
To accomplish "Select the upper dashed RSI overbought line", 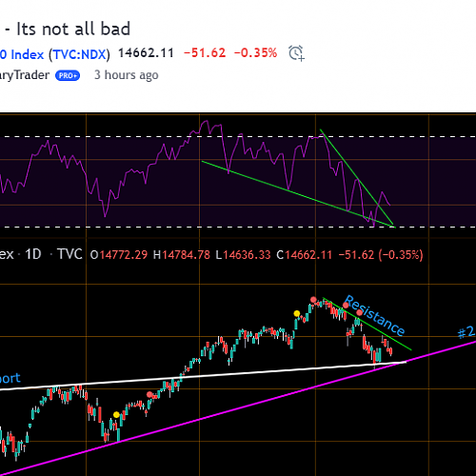I will point(238,137).
